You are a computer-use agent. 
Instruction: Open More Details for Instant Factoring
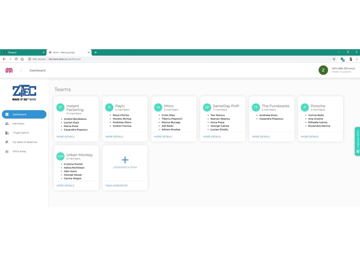[x=65, y=137]
